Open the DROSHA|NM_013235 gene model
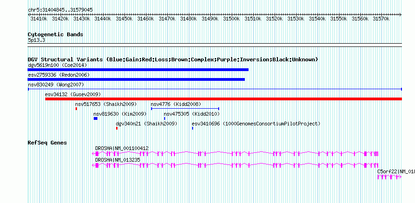The height and width of the screenshot is (203, 415). click(235, 165)
